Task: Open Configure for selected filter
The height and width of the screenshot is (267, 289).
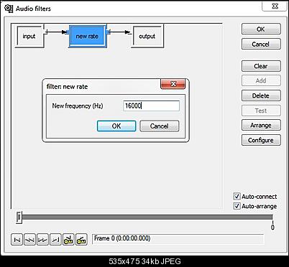Action: (x=261, y=140)
